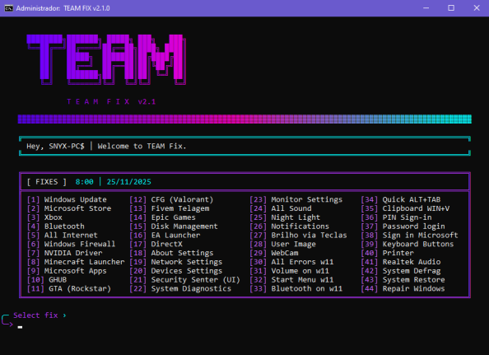Pick the Start Menu w11 entry

click(291, 280)
